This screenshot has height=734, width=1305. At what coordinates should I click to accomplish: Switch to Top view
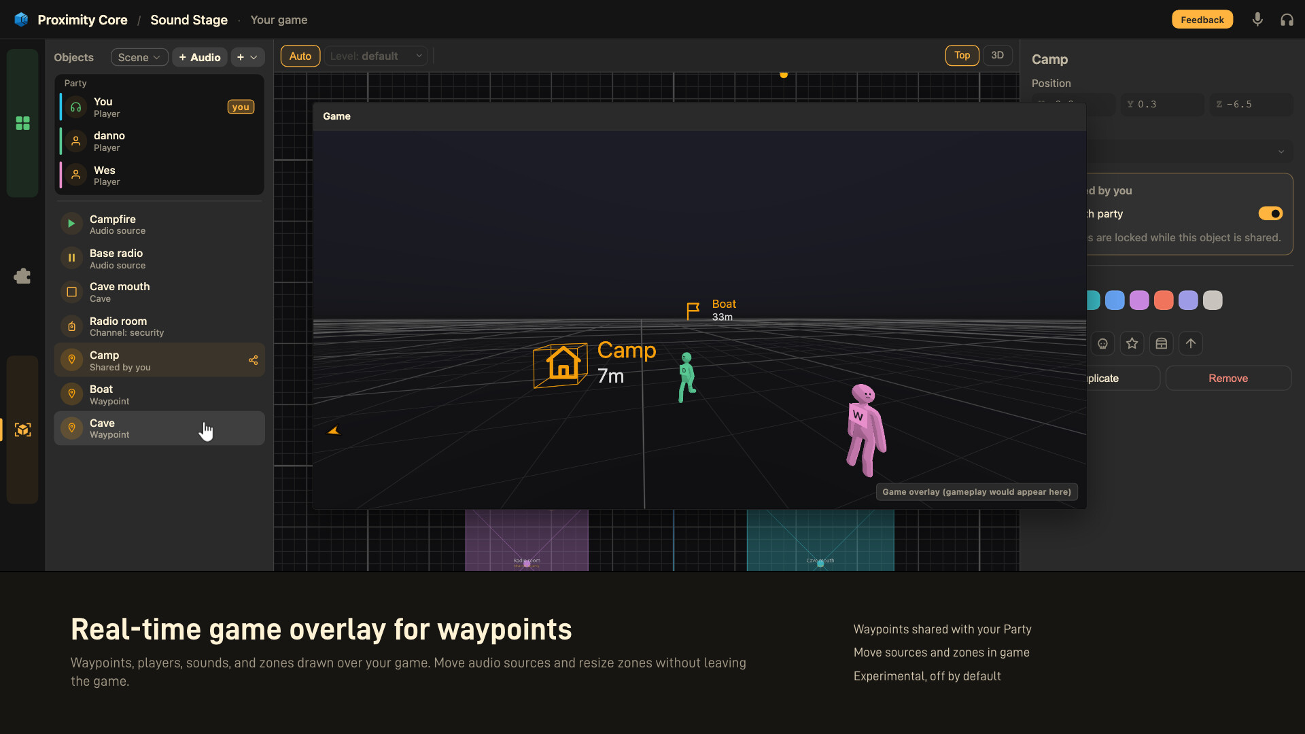point(962,56)
